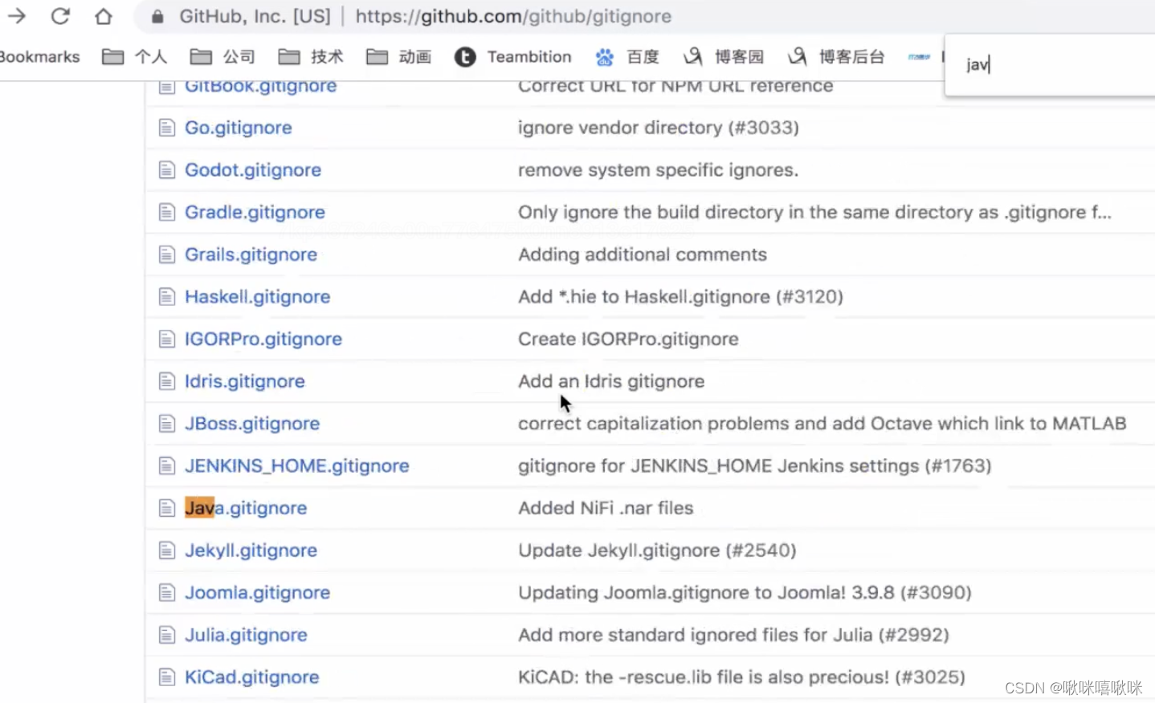
Task: Open the Julia.gitignore file
Action: (x=246, y=635)
